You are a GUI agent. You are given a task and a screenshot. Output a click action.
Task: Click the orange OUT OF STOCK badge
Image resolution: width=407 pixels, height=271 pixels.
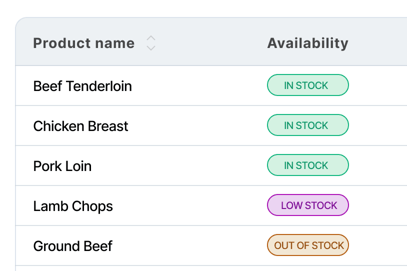tap(307, 245)
